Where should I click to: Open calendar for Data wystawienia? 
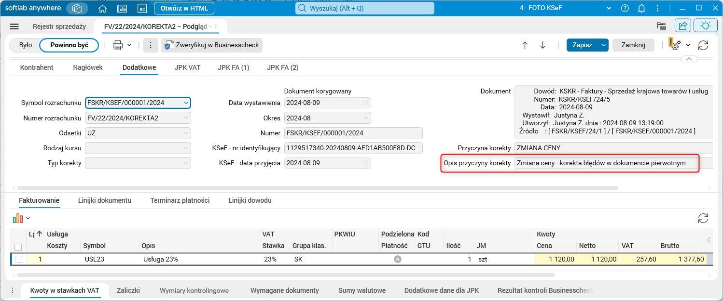tap(366, 103)
